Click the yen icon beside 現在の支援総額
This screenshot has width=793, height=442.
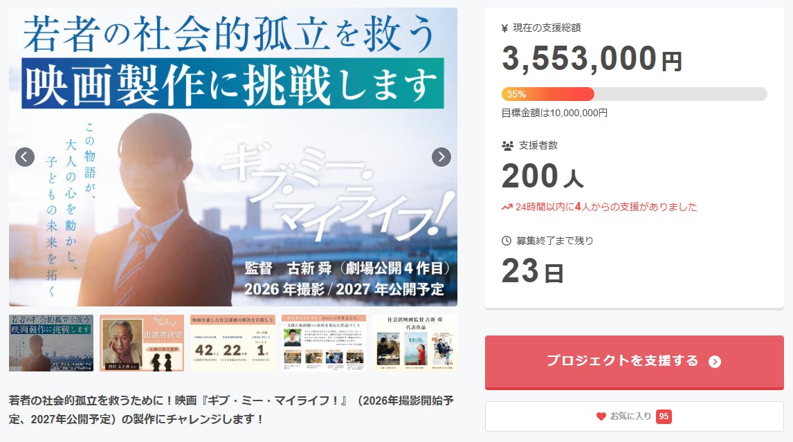pyautogui.click(x=504, y=28)
